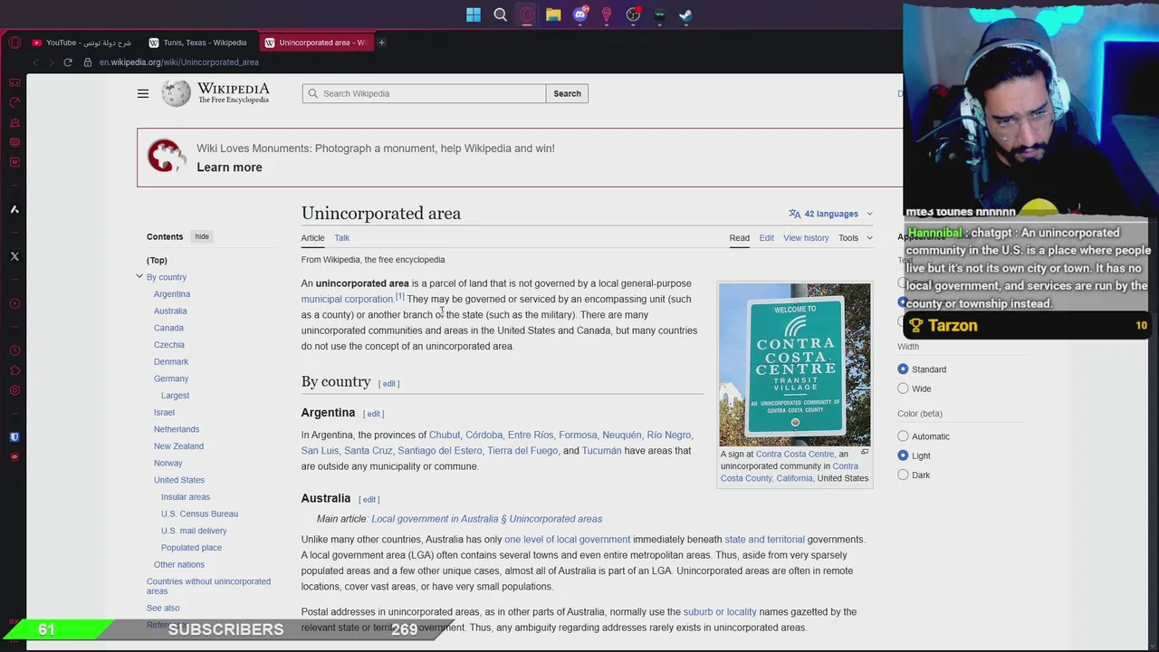Open Extensions cube icon in sidebar
The width and height of the screenshot is (1159, 652).
coord(14,370)
